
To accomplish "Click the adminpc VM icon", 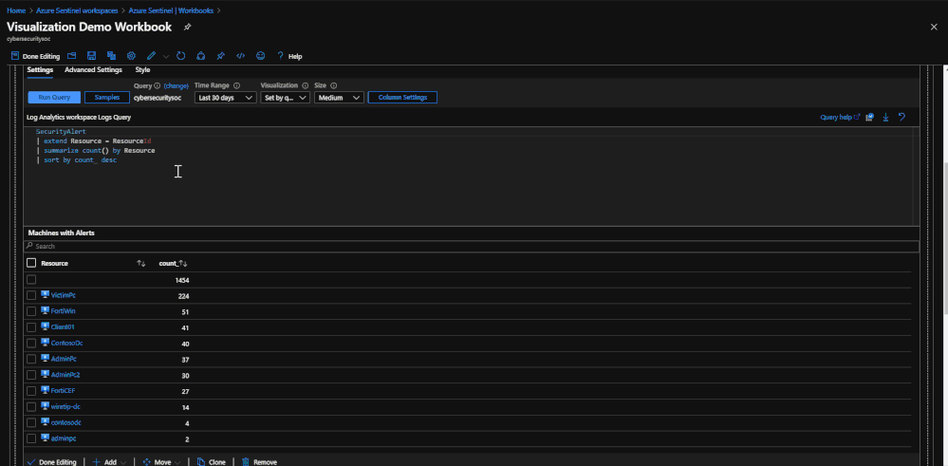I will click(x=46, y=438).
